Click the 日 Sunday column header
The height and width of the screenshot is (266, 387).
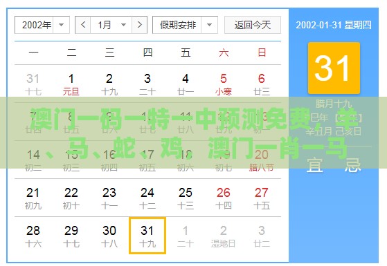coord(262,53)
